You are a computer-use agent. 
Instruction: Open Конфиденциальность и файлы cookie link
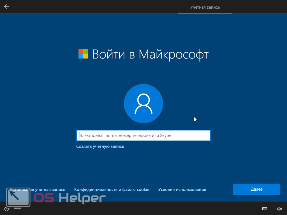[112, 190]
